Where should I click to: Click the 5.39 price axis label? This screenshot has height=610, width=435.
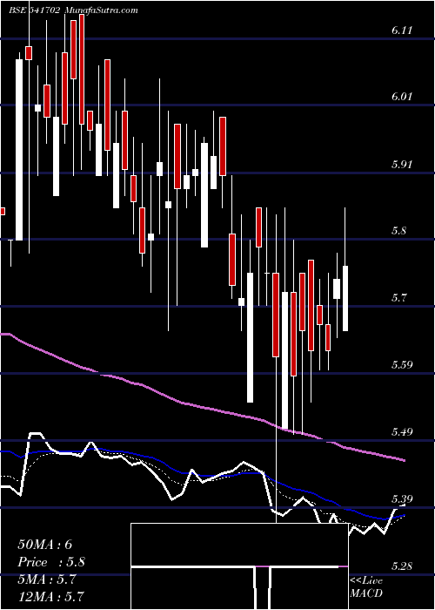tap(402, 499)
